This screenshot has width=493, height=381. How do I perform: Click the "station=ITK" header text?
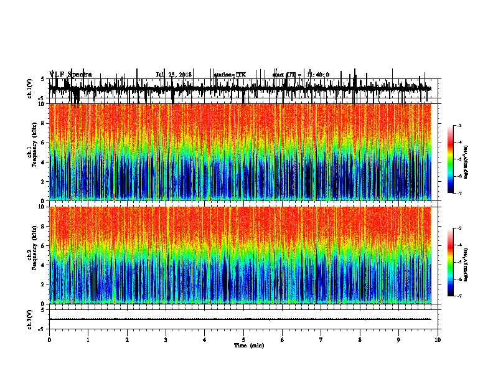click(x=230, y=75)
